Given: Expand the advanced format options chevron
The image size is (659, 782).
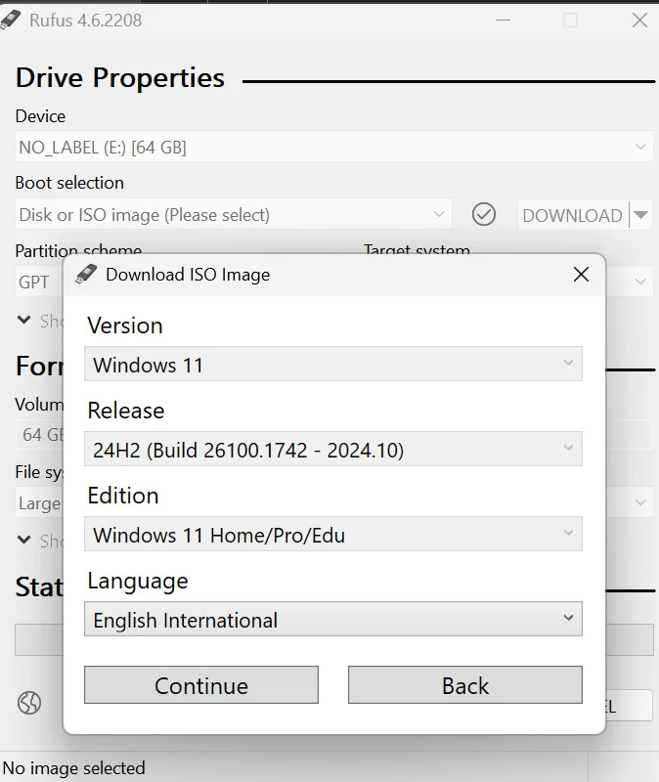Looking at the screenshot, I should pyautogui.click(x=23, y=540).
